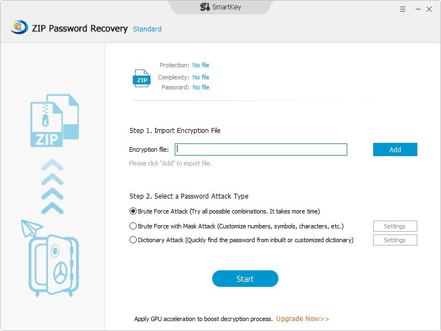441x331 pixels.
Task: Click the ZIP Password Recovery logo icon
Action: (x=19, y=27)
